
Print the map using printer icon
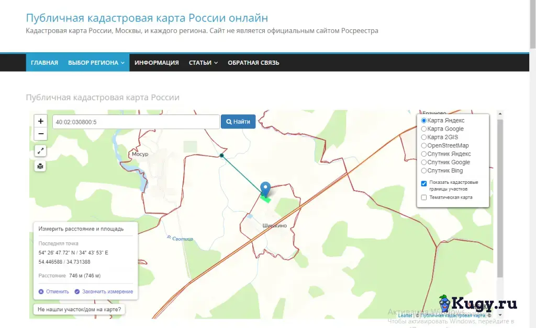point(40,166)
